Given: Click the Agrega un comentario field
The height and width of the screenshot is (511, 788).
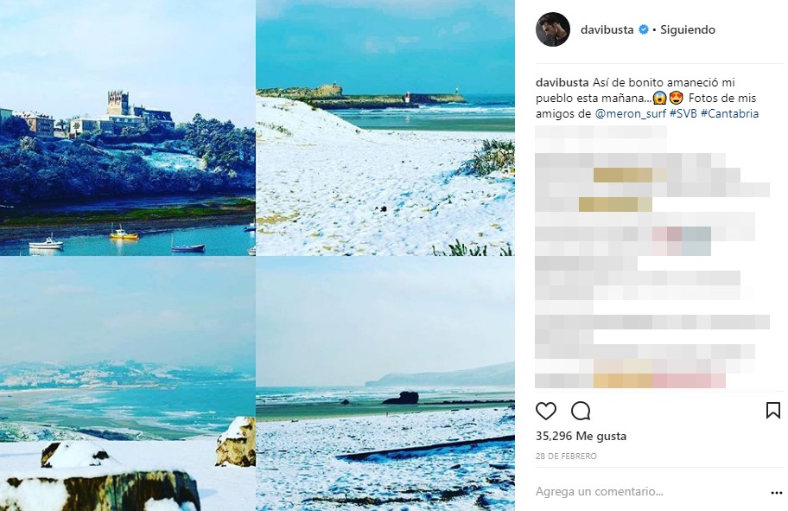Looking at the screenshot, I should 599,491.
